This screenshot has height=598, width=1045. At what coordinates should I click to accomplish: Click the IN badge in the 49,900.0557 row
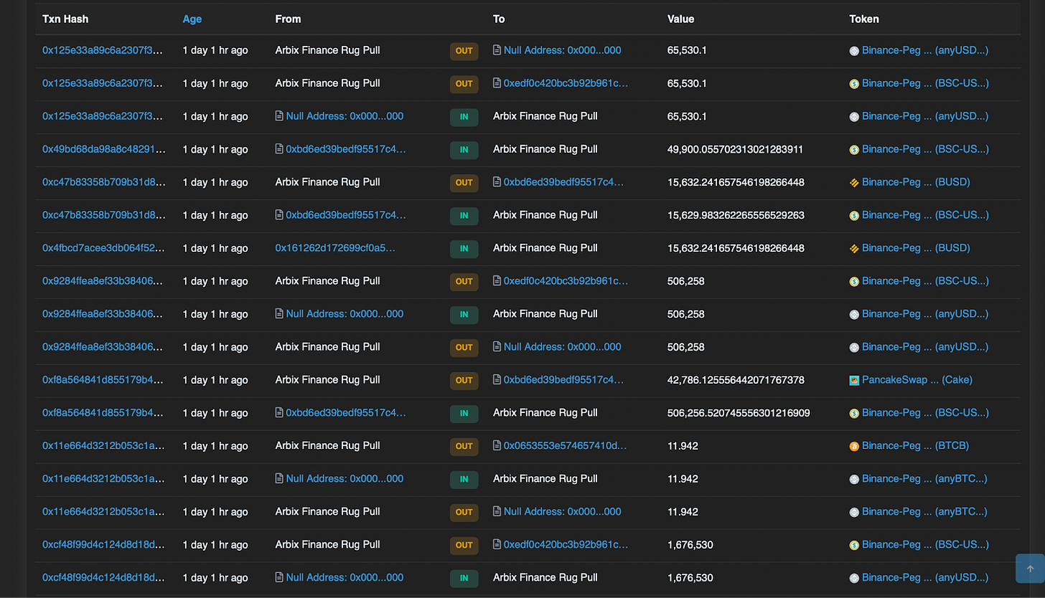click(464, 149)
